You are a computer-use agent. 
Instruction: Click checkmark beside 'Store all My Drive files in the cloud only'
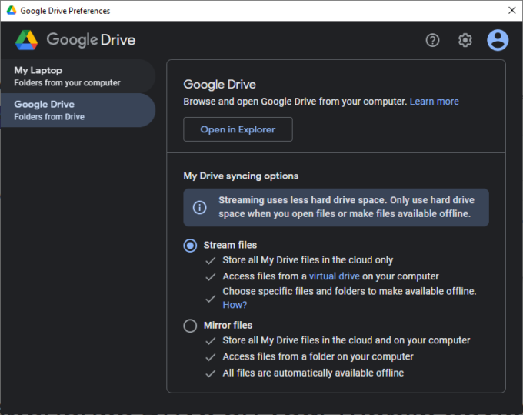coord(211,261)
